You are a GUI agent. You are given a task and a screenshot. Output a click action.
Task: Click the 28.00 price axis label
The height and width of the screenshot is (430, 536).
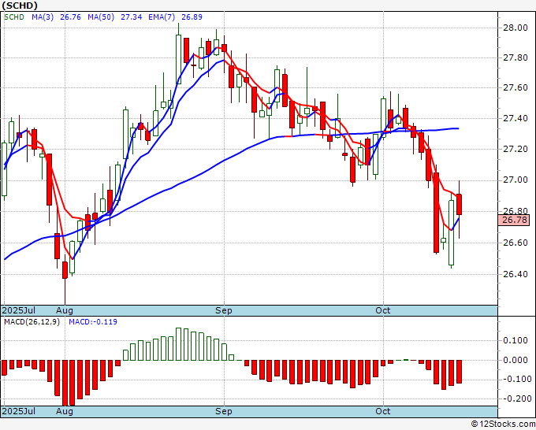516,28
